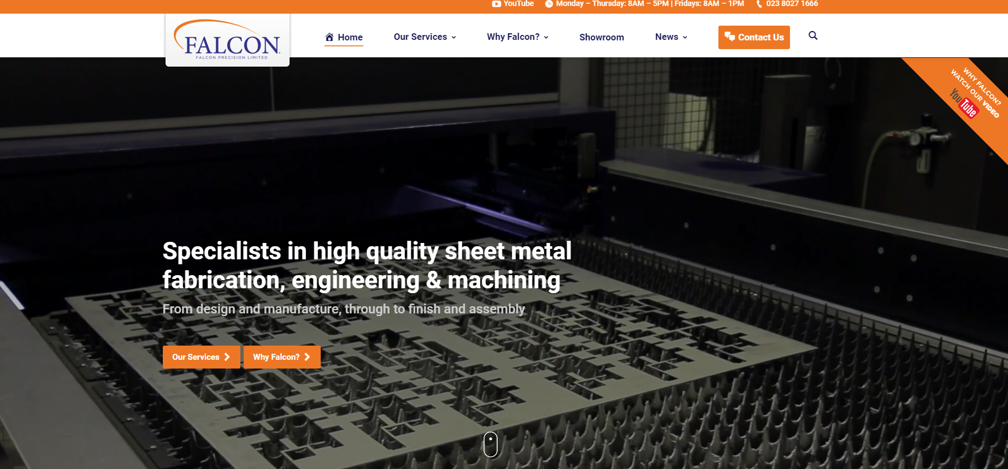The height and width of the screenshot is (469, 1008).
Task: Open the search magnifier icon
Action: 813,35
